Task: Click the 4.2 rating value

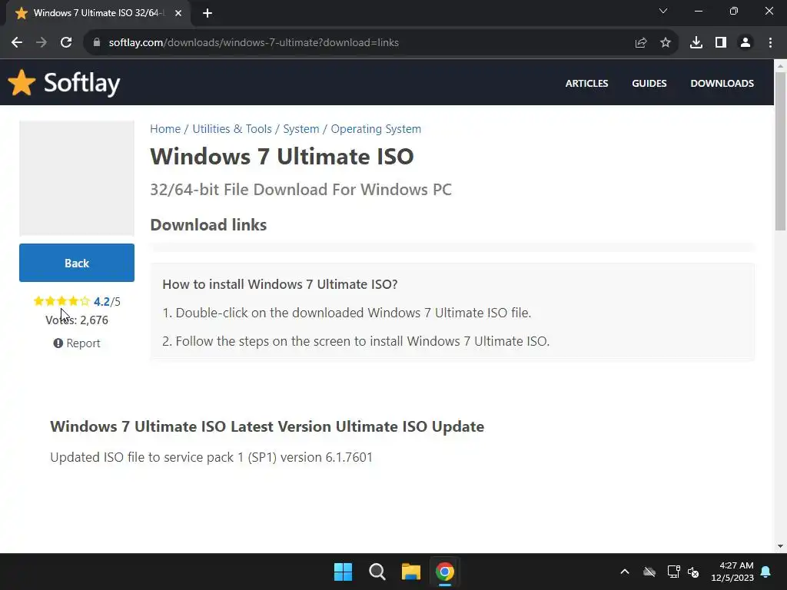Action: coord(101,301)
